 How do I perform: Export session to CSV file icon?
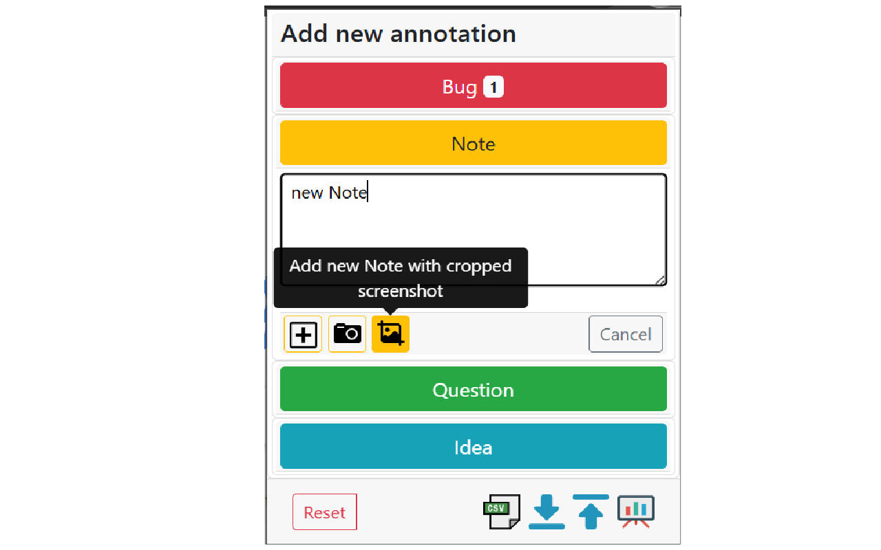pos(502,512)
